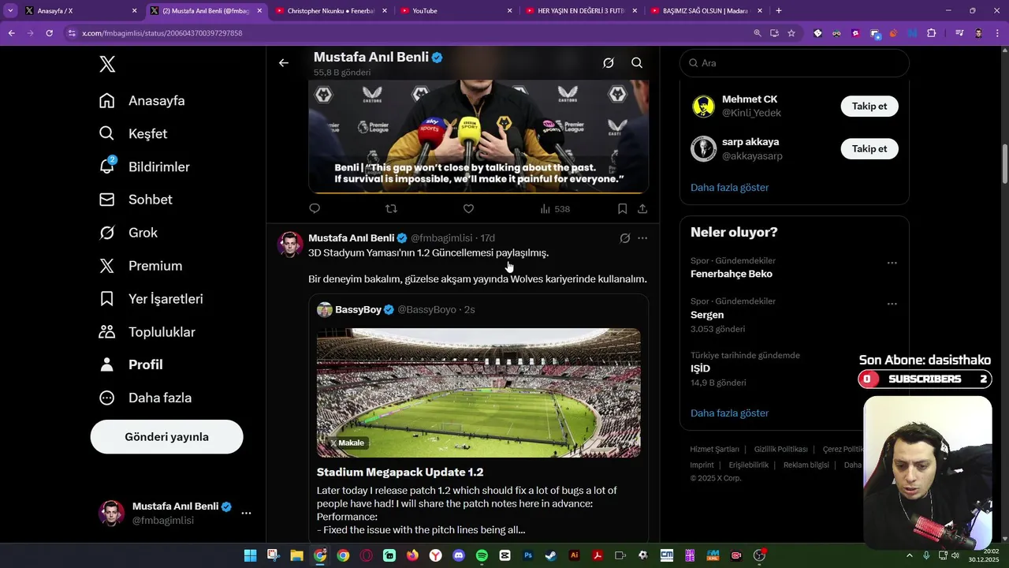The width and height of the screenshot is (1009, 568).
Task: Click the Gönderi yayınla button
Action: coord(166,437)
